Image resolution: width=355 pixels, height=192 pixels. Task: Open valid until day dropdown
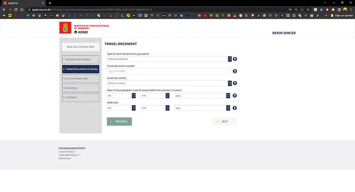coord(121,108)
